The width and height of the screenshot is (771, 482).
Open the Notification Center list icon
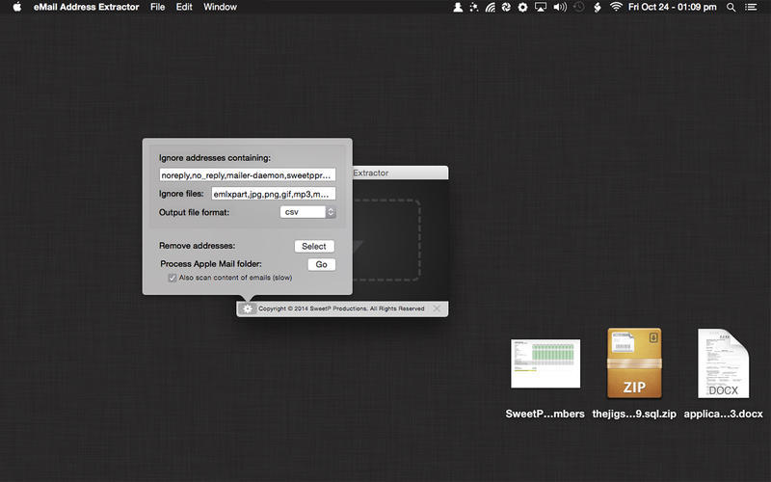point(751,8)
